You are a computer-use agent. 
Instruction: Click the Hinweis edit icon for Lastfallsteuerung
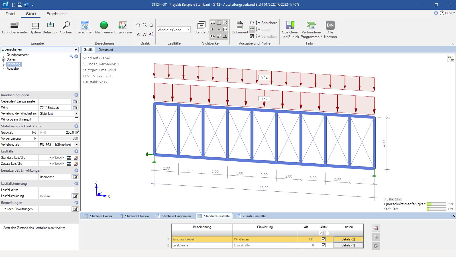75,196
